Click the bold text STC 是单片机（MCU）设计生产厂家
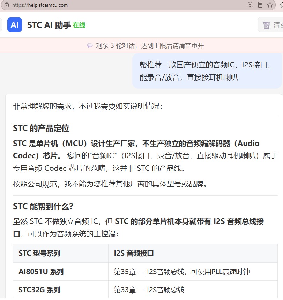 (74, 143)
